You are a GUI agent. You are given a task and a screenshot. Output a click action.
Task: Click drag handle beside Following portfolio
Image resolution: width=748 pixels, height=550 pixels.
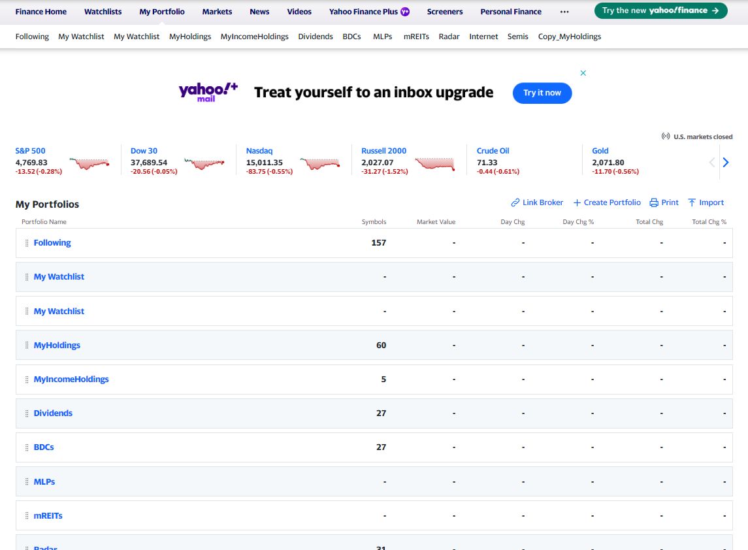(x=27, y=243)
